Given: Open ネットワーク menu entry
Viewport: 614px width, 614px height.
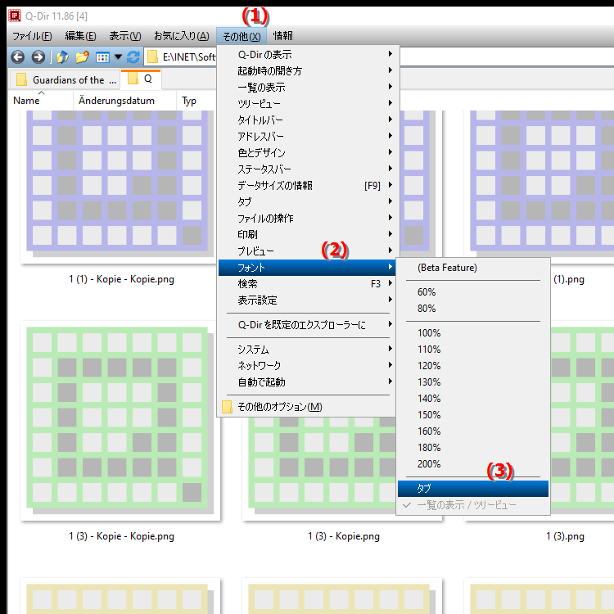Looking at the screenshot, I should pos(307,365).
